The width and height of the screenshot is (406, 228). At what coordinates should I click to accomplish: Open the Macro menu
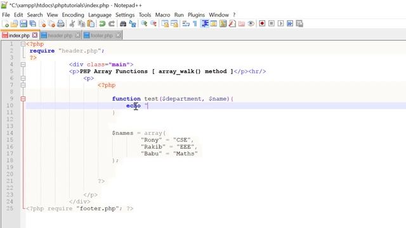[x=162, y=15]
